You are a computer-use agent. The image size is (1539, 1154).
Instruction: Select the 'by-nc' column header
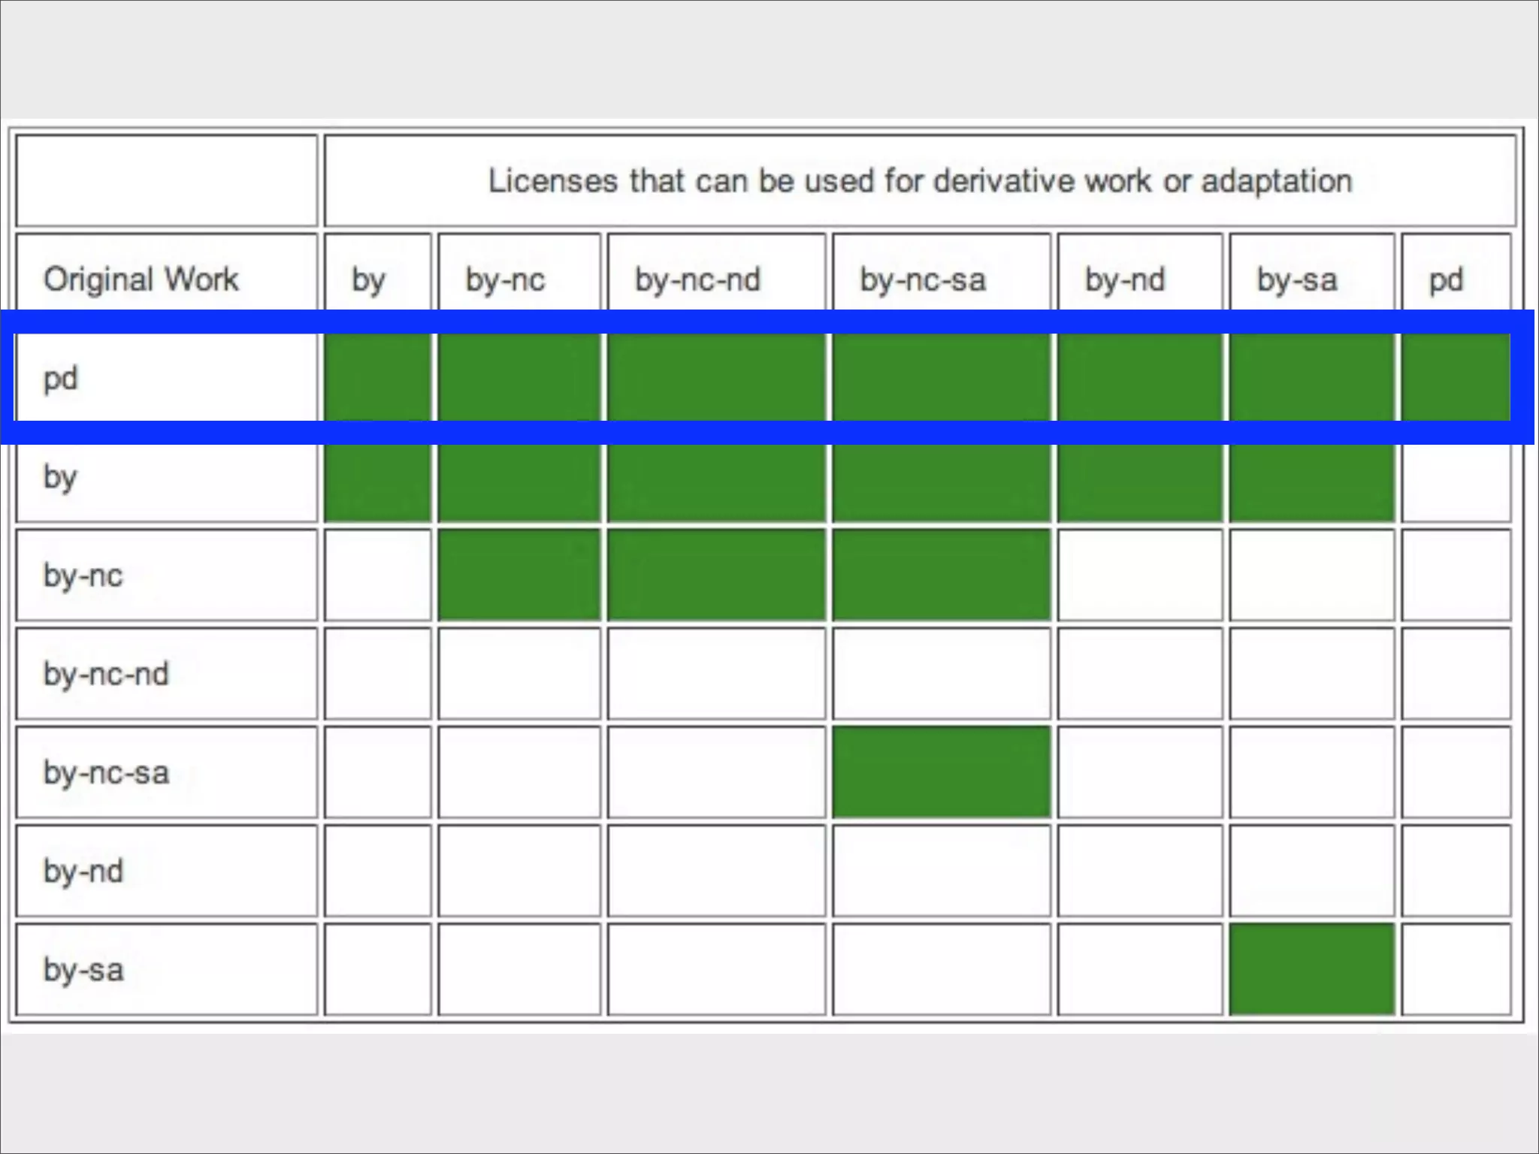pos(505,279)
